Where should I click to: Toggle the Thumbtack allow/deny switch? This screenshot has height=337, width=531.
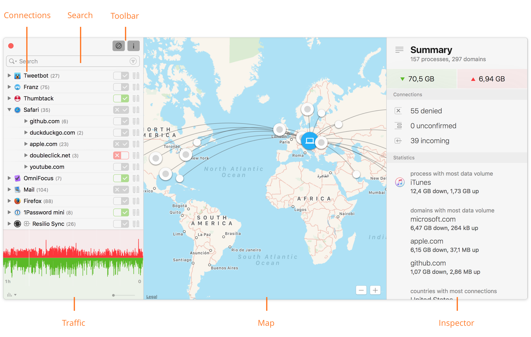click(x=121, y=99)
